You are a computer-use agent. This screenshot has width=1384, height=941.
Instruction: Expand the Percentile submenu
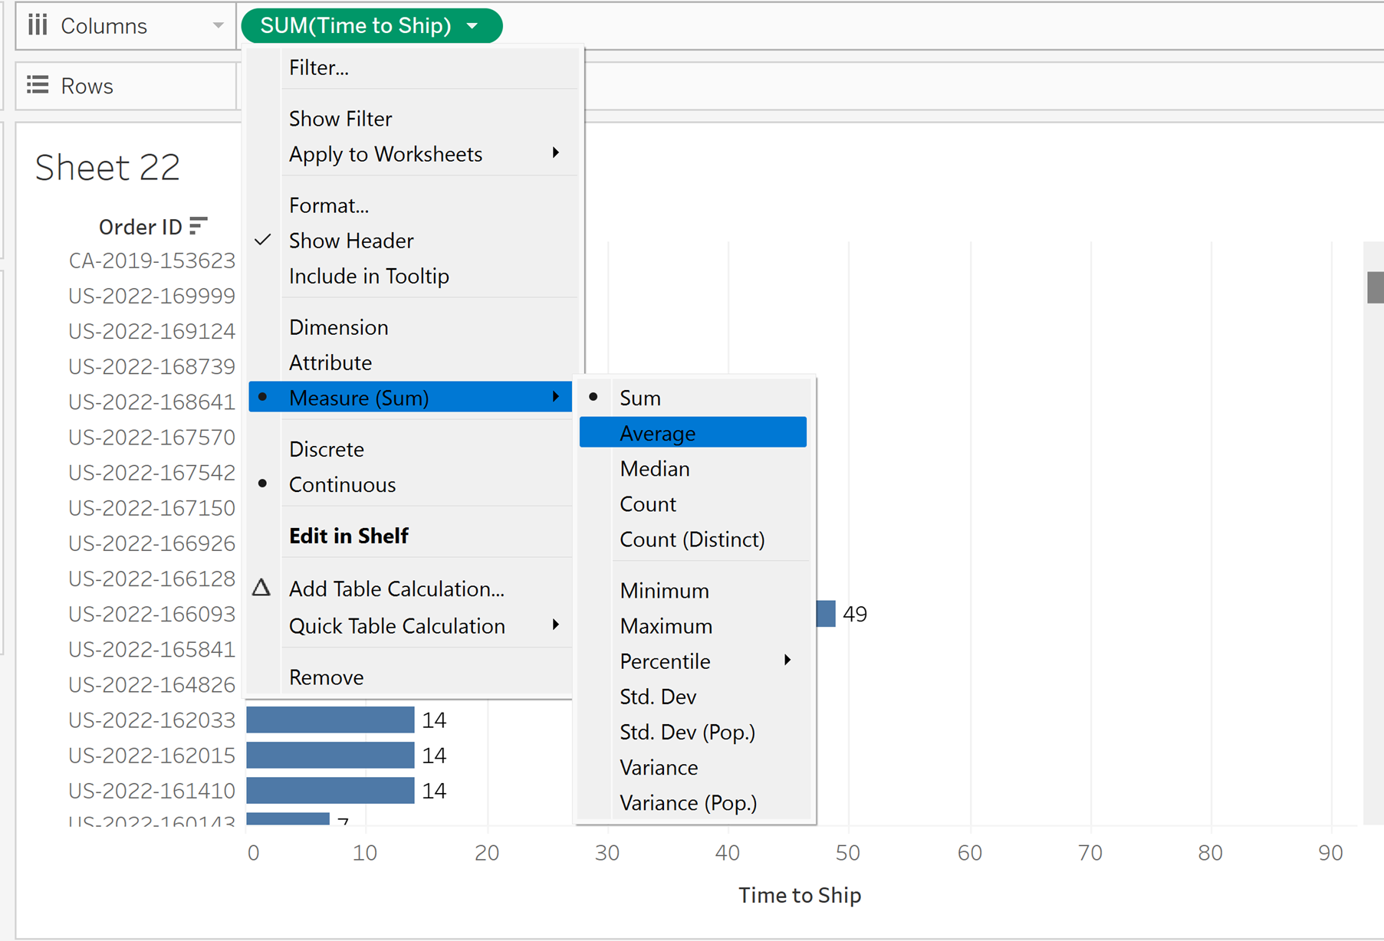click(787, 661)
